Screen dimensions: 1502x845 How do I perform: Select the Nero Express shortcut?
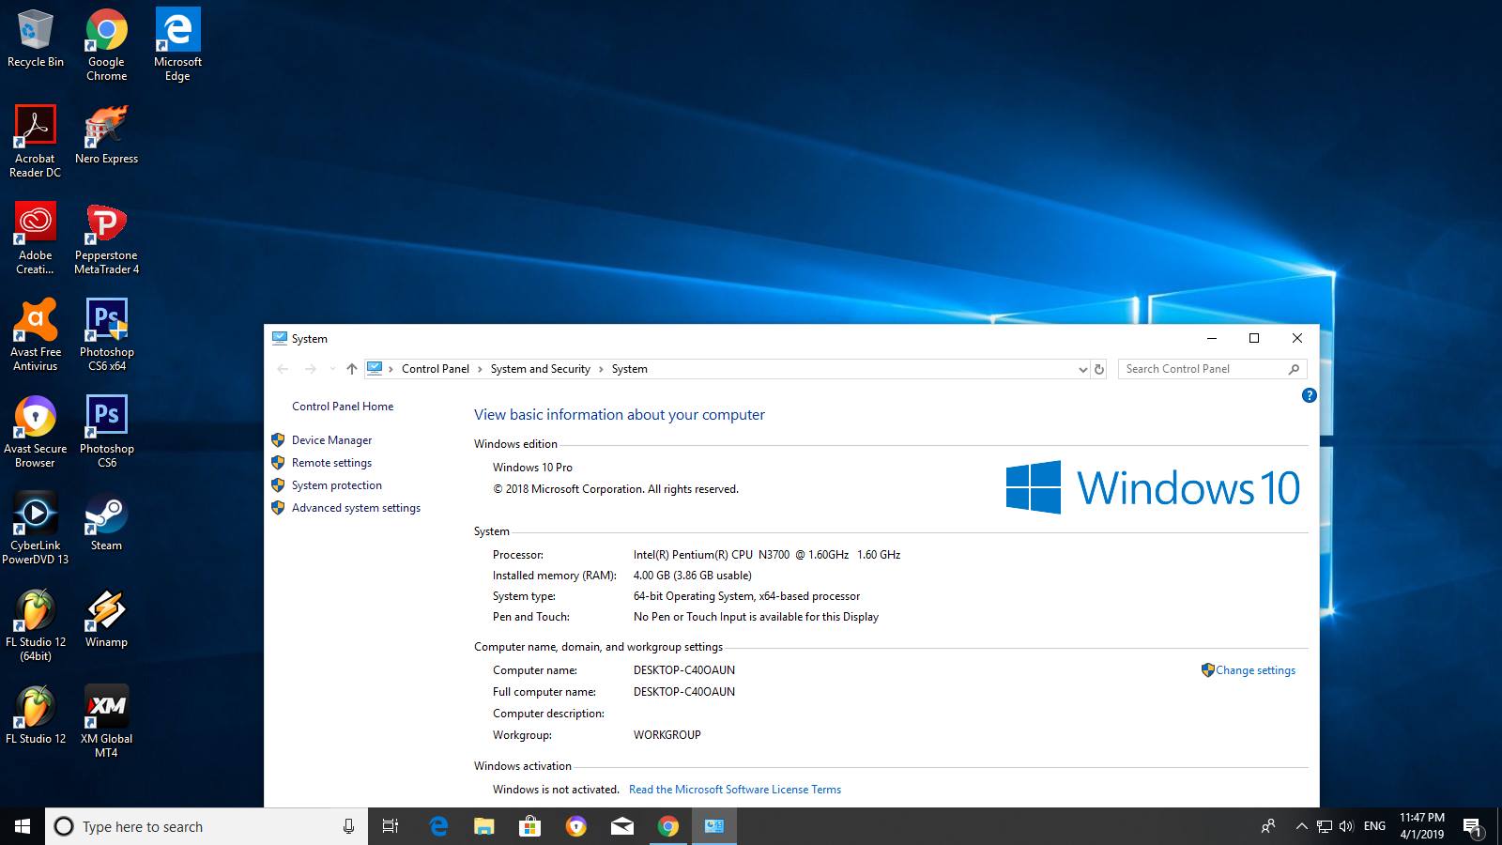[106, 135]
